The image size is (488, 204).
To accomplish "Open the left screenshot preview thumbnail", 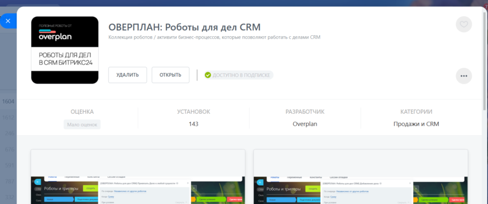I will pyautogui.click(x=138, y=177).
